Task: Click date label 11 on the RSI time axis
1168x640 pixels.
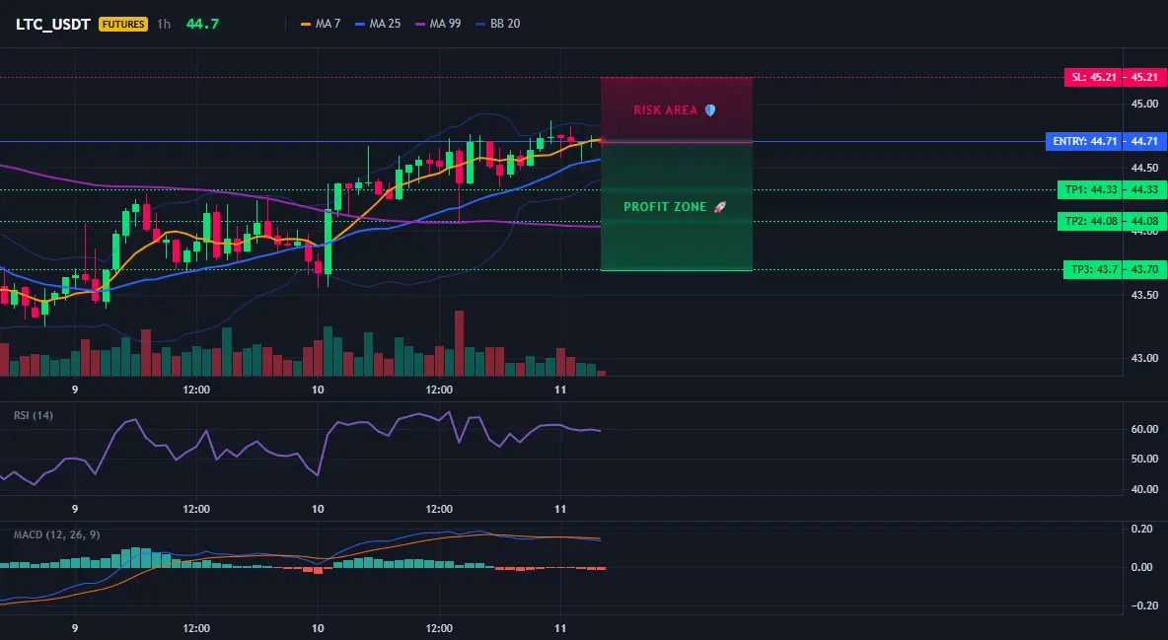Action: coord(560,509)
